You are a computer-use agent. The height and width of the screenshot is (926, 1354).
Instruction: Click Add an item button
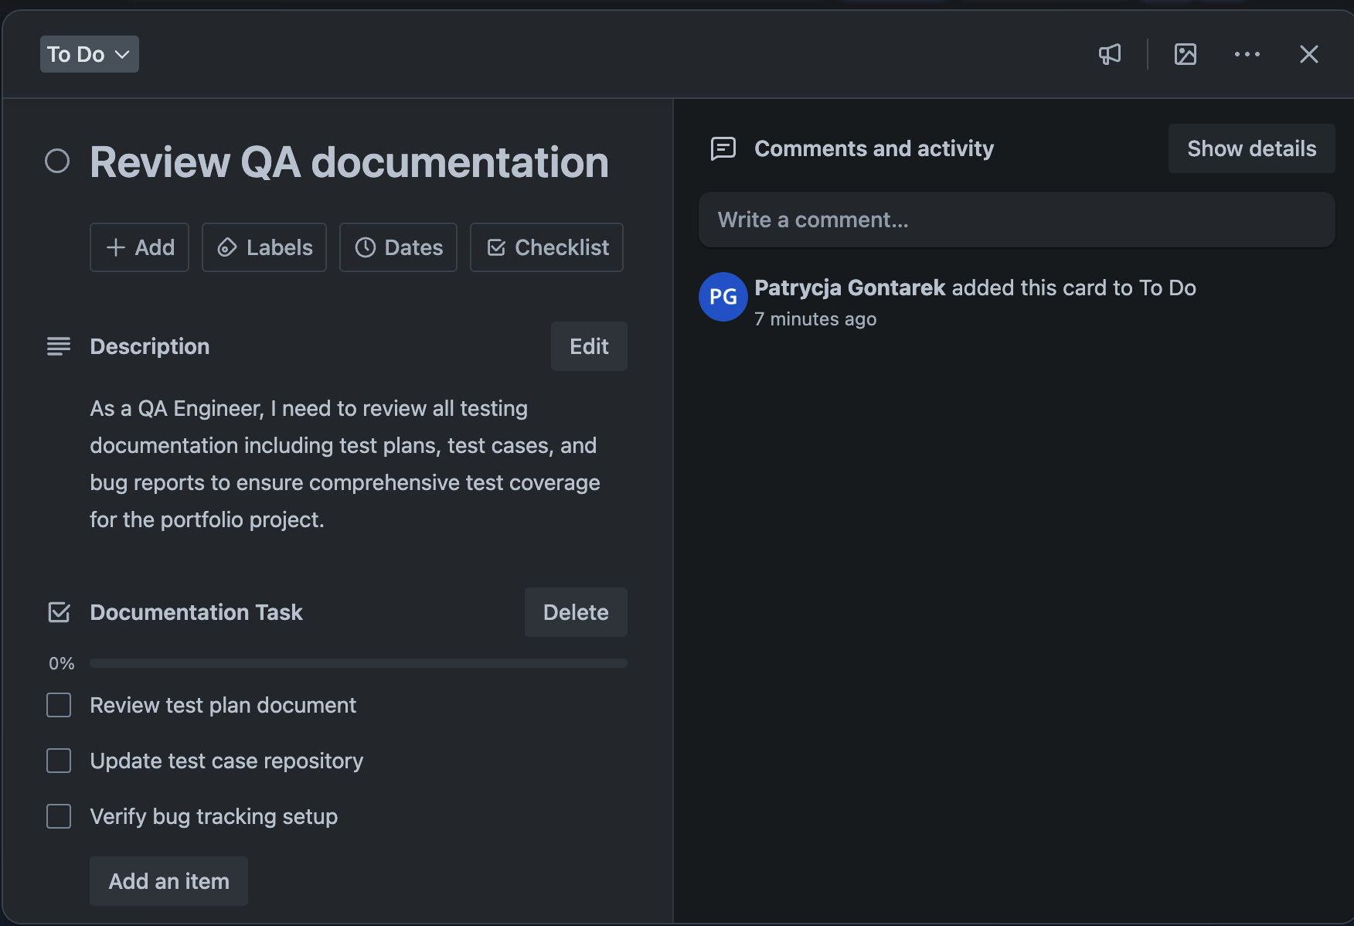point(168,881)
